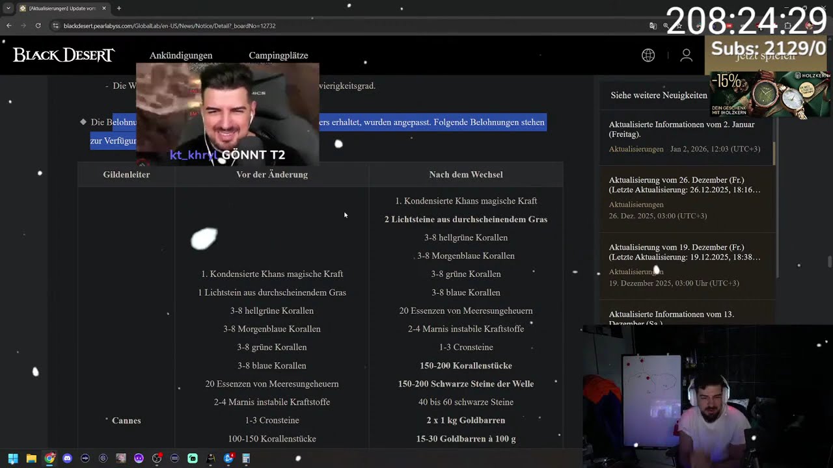Click the Holzkern -15% ad banner

click(770, 94)
